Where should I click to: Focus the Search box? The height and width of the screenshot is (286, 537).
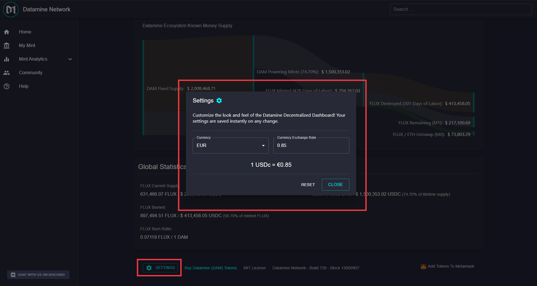[461, 9]
